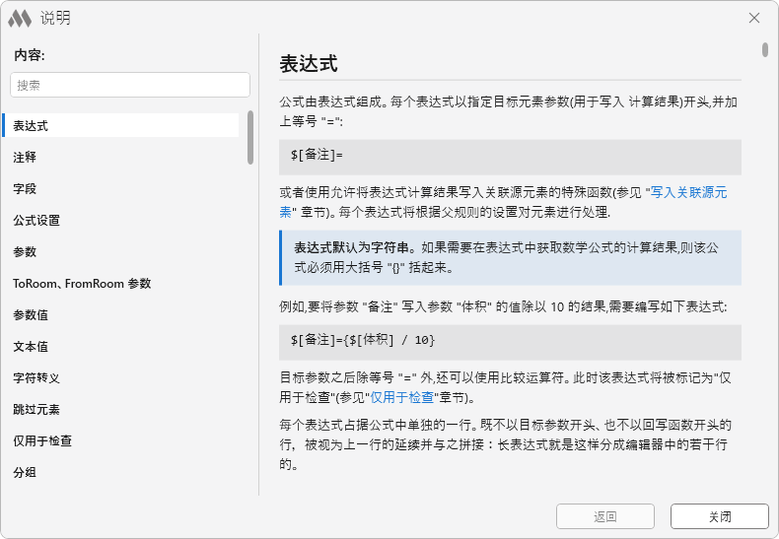Viewport: 779px width, 539px height.
Task: Open the 参数 topic
Action: 120,251
